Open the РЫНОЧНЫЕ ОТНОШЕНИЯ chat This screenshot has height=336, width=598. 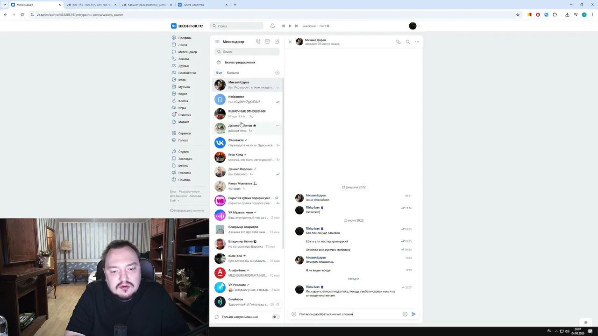247,114
